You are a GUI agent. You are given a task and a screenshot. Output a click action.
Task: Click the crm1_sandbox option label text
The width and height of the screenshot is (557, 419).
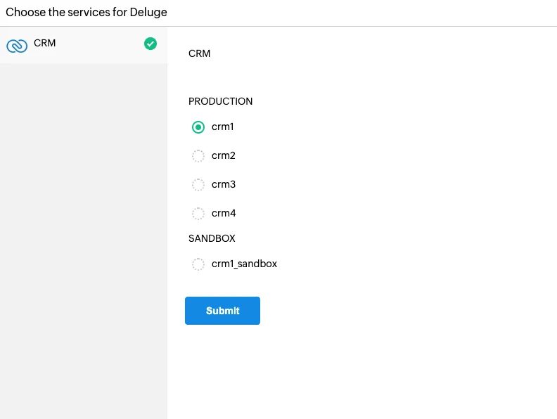point(245,264)
